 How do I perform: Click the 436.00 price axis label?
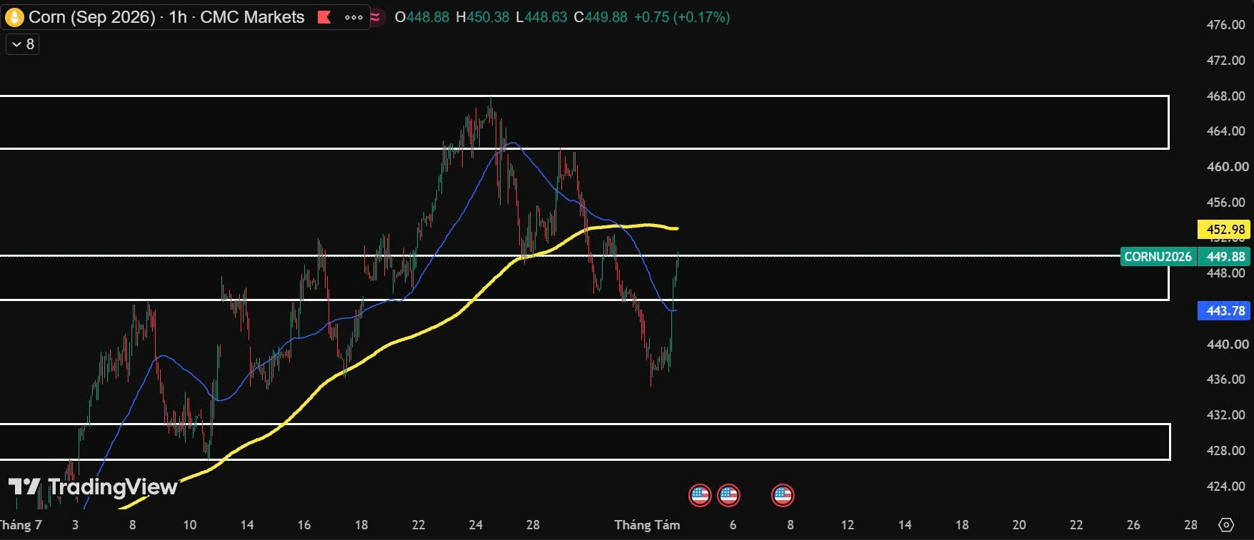1225,379
